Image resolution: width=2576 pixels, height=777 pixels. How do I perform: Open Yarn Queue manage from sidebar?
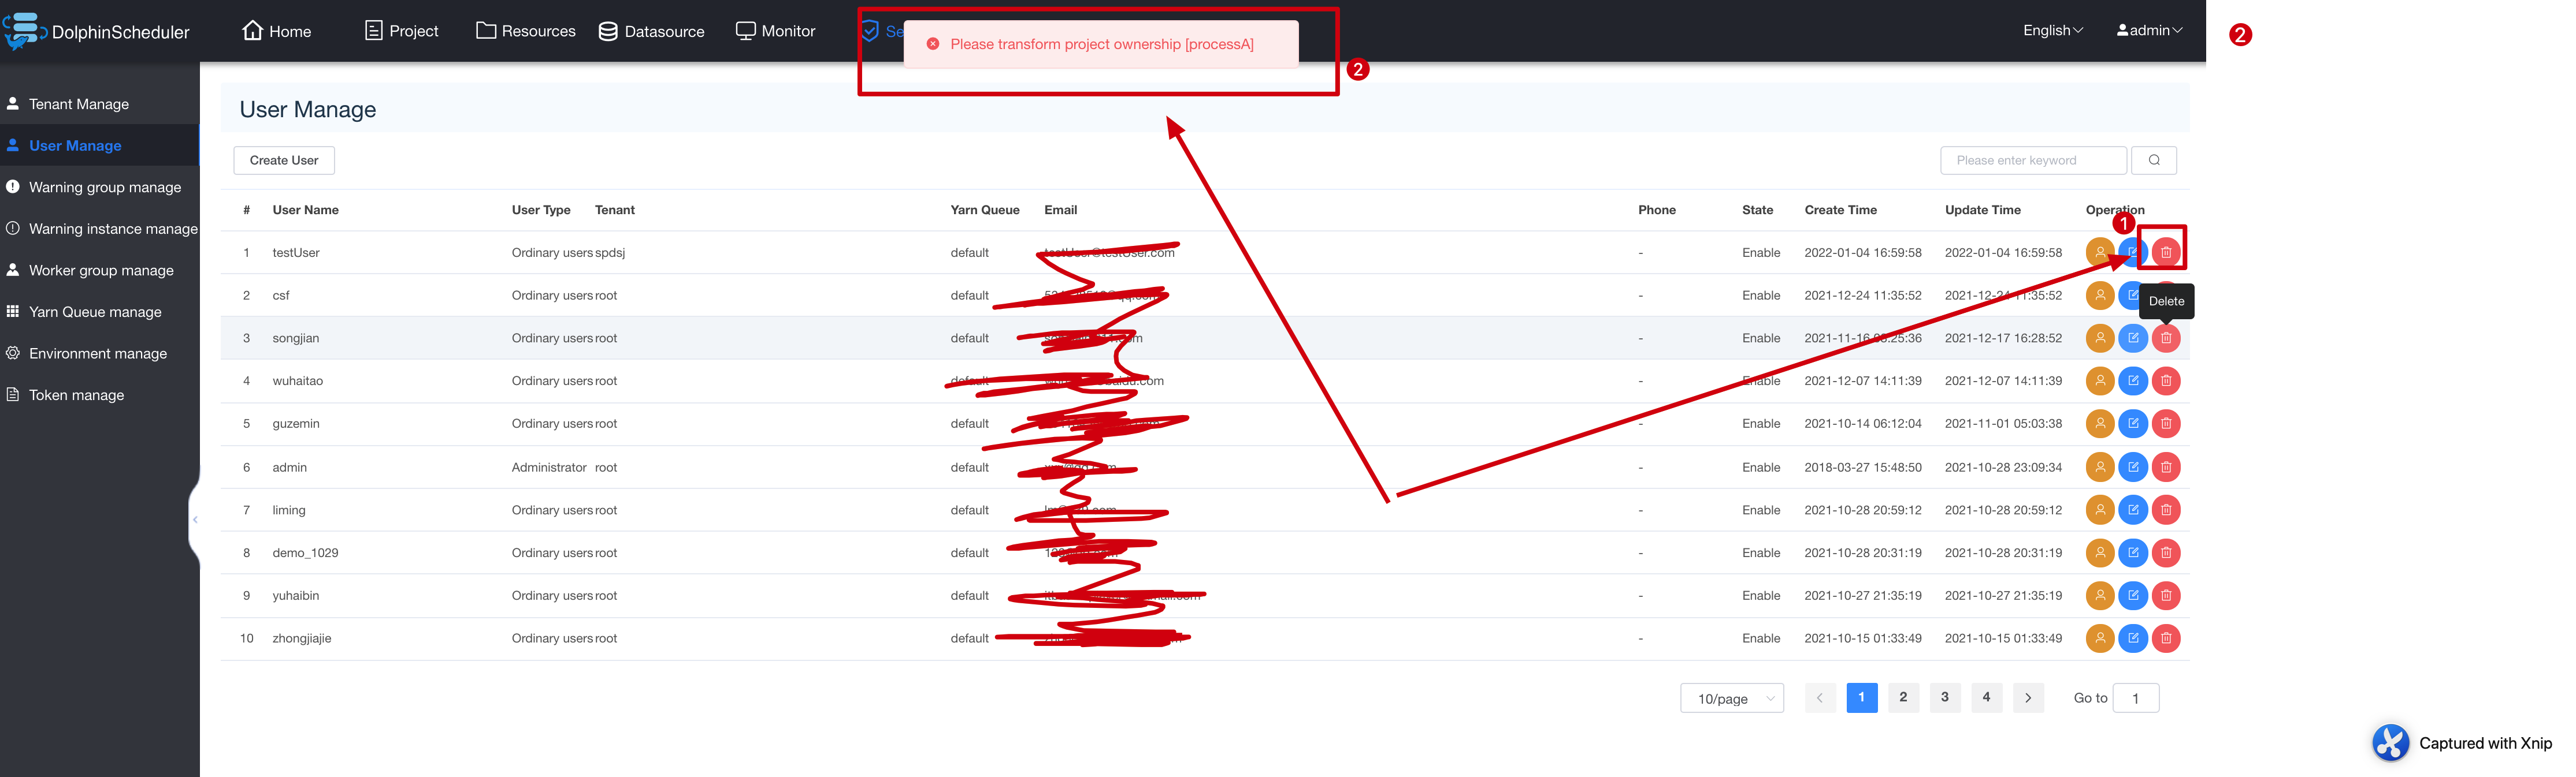coord(95,312)
